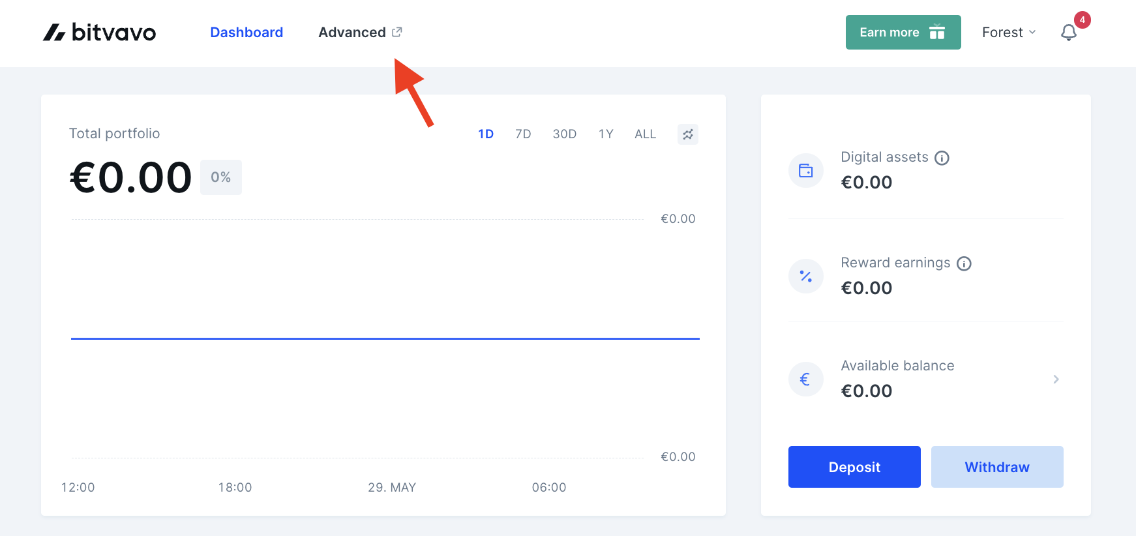The width and height of the screenshot is (1136, 536).
Task: Switch chart to 30D range
Action: [x=565, y=134]
